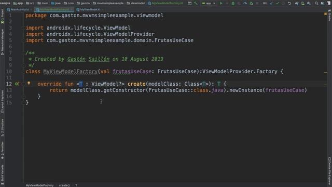Screen dimensions: 332x187
Task: Collapse the doc comment fold on line 7
Action: (x=23, y=53)
